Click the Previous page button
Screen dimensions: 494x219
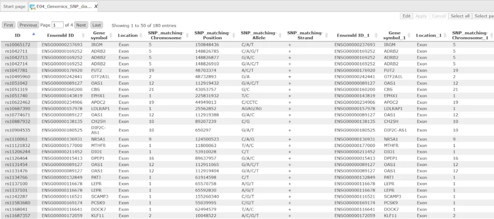click(28, 25)
